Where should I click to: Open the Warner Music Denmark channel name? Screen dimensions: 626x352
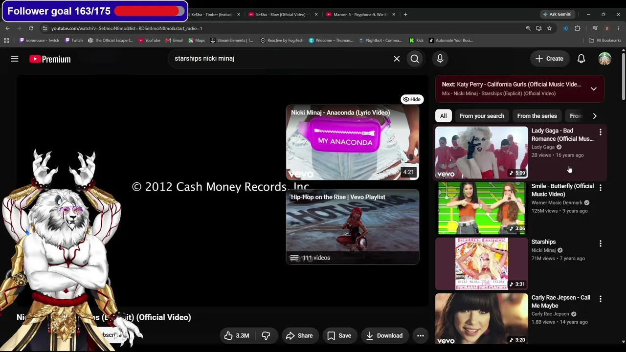coord(557,202)
